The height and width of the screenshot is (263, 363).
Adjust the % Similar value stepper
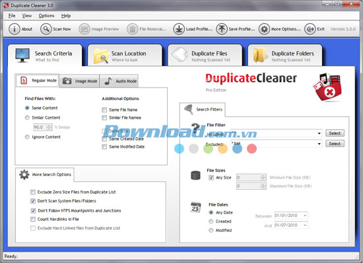[49, 127]
